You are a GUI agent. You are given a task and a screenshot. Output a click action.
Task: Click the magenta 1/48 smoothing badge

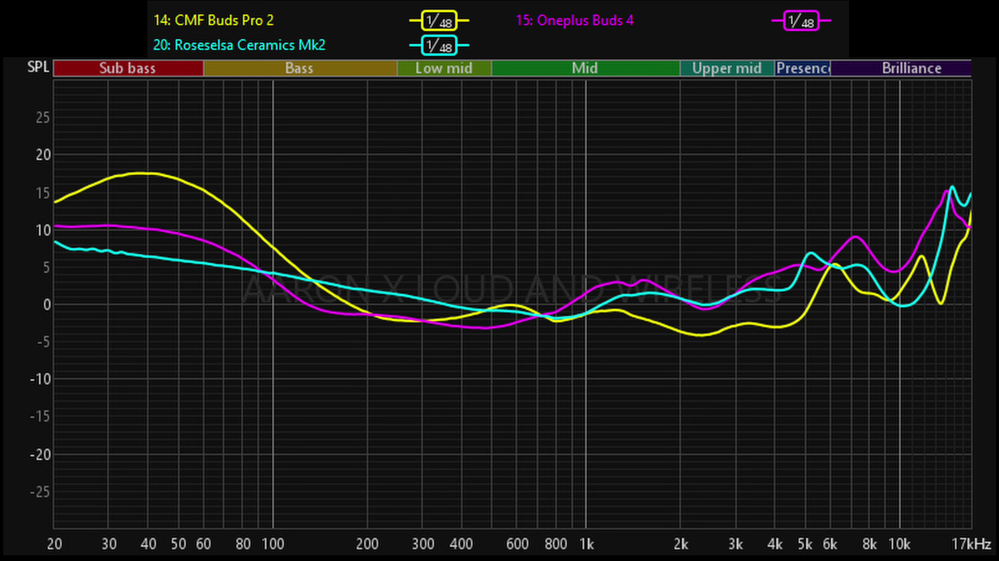coord(801,21)
